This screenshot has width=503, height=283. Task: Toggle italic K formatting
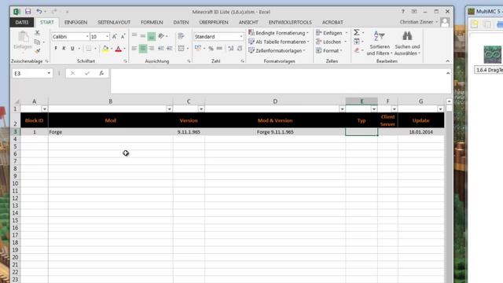pos(64,49)
